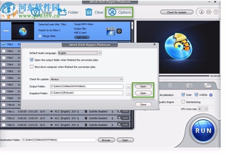228x154 pixels.
Task: Change Title12 audio track stepper
Action: click(78, 118)
